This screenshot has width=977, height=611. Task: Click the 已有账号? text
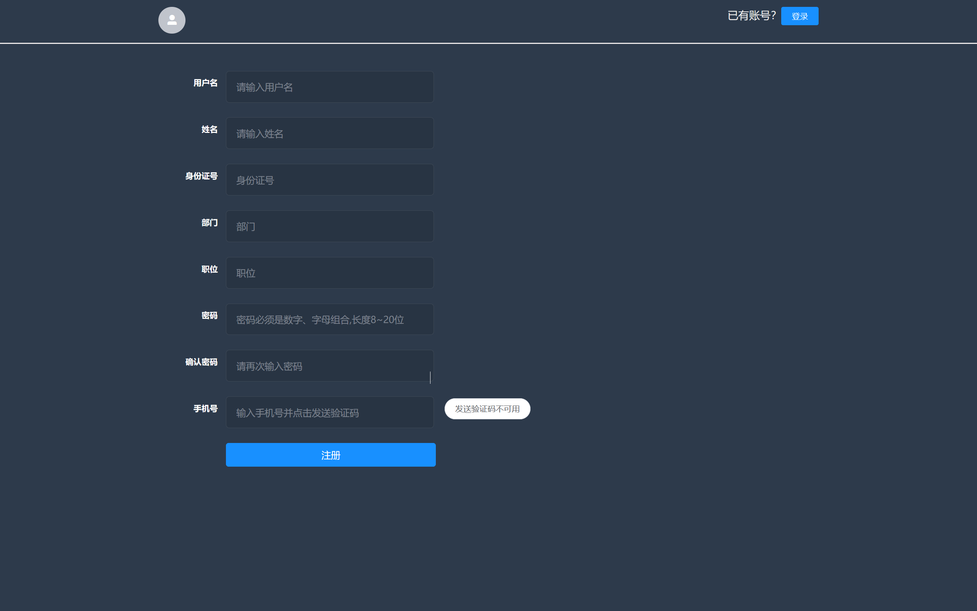(751, 16)
